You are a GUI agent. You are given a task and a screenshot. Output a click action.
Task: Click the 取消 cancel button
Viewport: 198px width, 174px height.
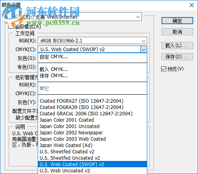point(177,32)
